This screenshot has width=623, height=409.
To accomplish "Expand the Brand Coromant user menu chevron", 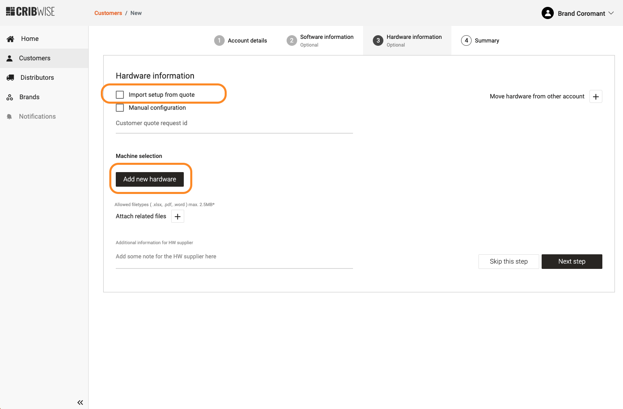I will (x=611, y=13).
